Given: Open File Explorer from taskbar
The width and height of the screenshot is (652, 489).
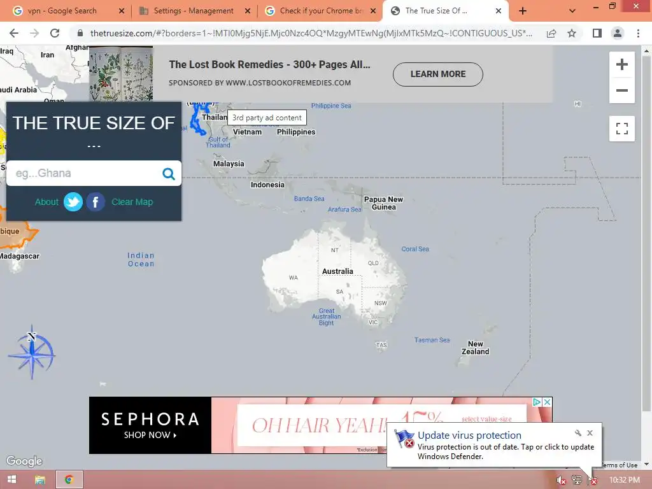Looking at the screenshot, I should (40, 479).
